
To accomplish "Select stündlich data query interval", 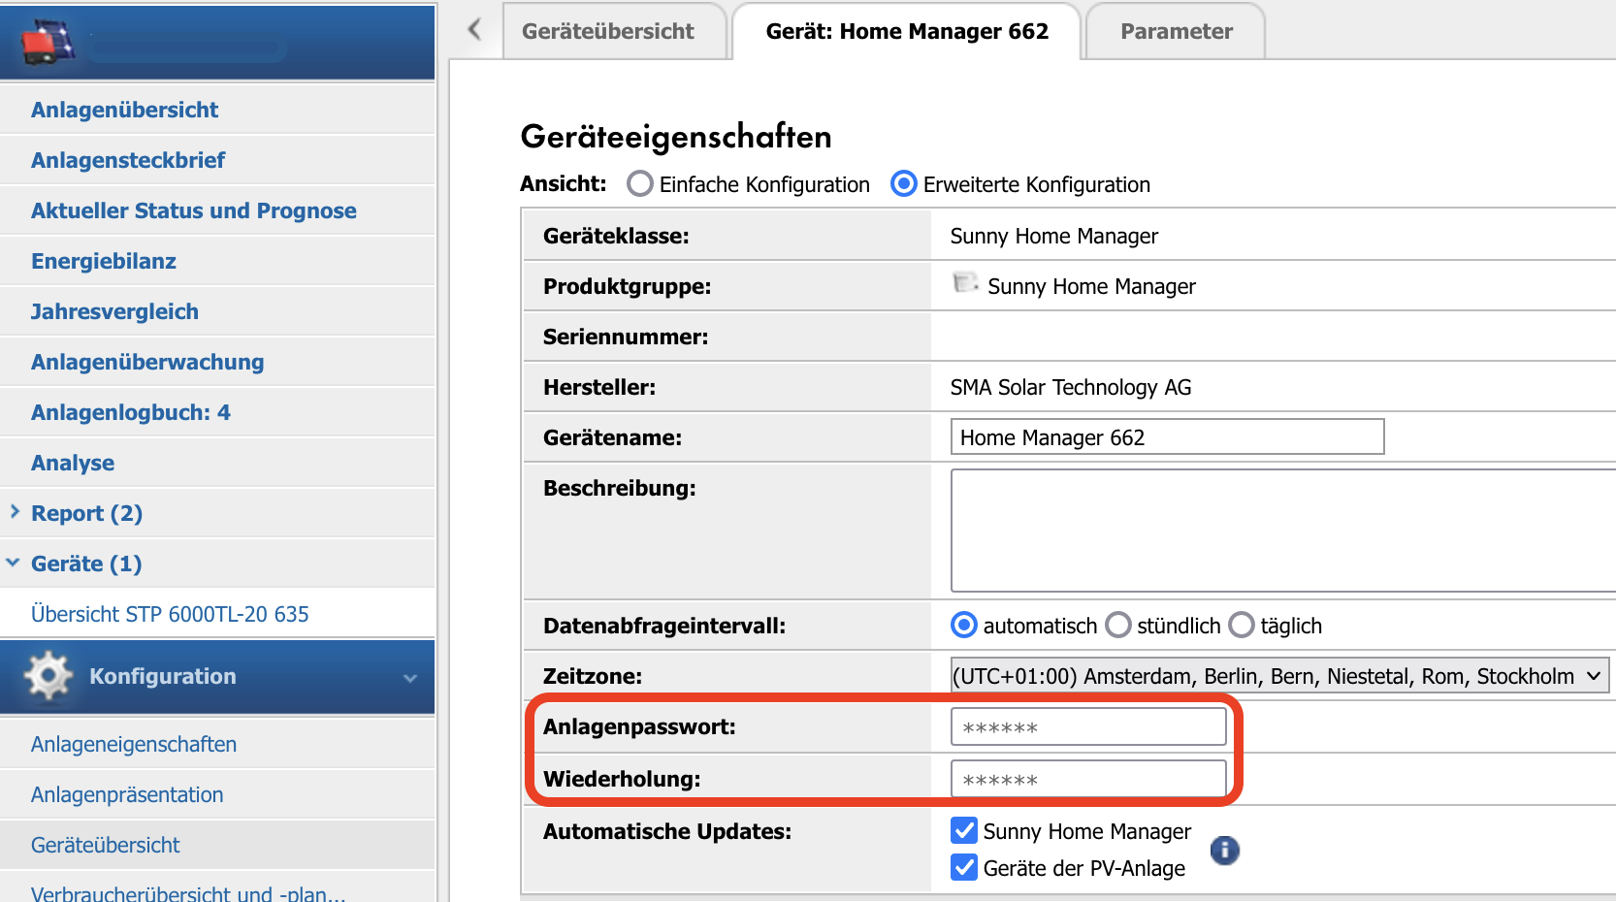I will click(1118, 626).
